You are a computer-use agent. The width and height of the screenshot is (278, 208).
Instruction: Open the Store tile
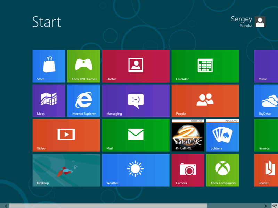(x=49, y=66)
